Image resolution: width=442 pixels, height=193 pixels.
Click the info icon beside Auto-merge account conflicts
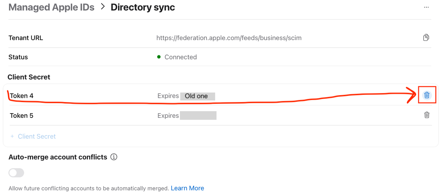tap(114, 157)
